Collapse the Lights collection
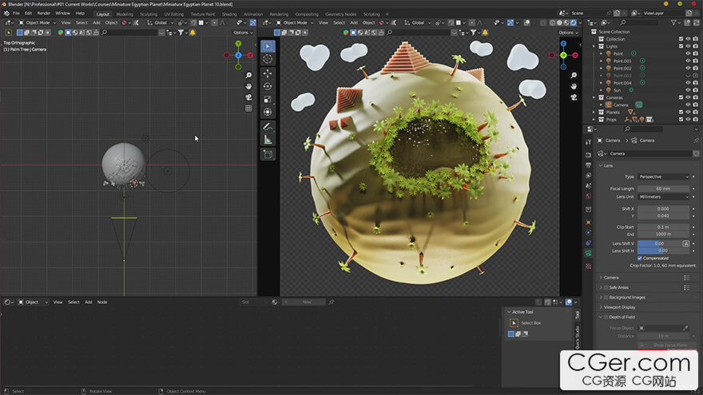This screenshot has width=703, height=395. (x=594, y=46)
